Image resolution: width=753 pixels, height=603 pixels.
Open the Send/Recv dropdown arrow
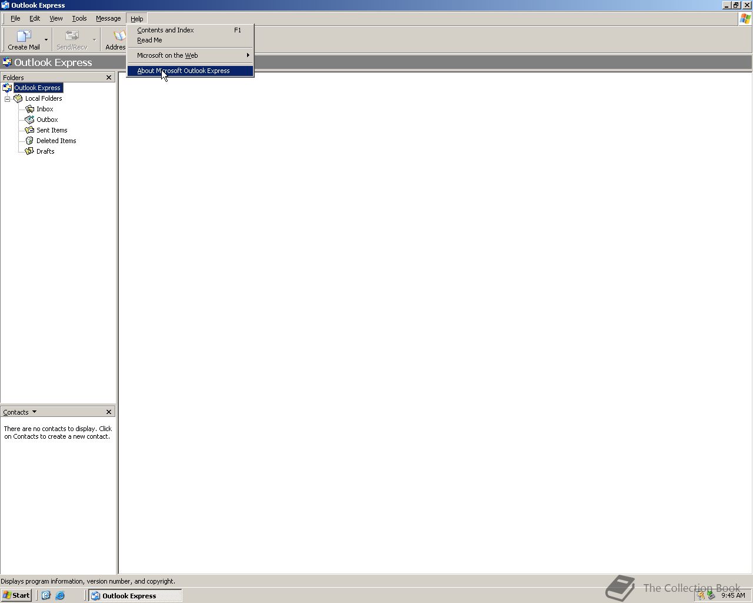(94, 40)
